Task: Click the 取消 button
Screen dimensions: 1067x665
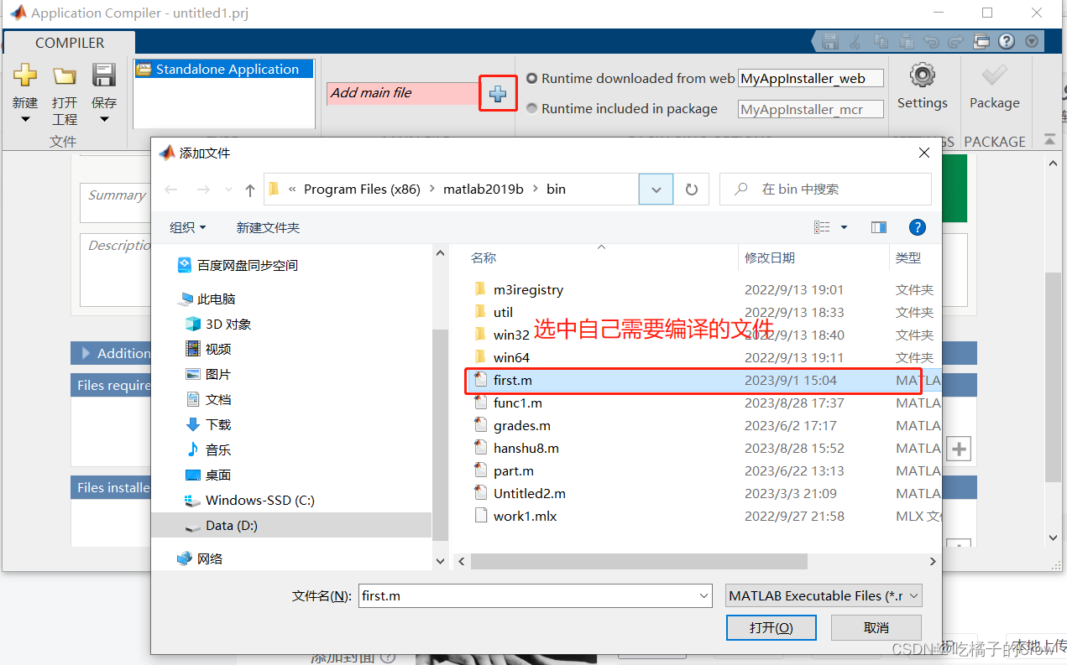Action: click(x=876, y=627)
